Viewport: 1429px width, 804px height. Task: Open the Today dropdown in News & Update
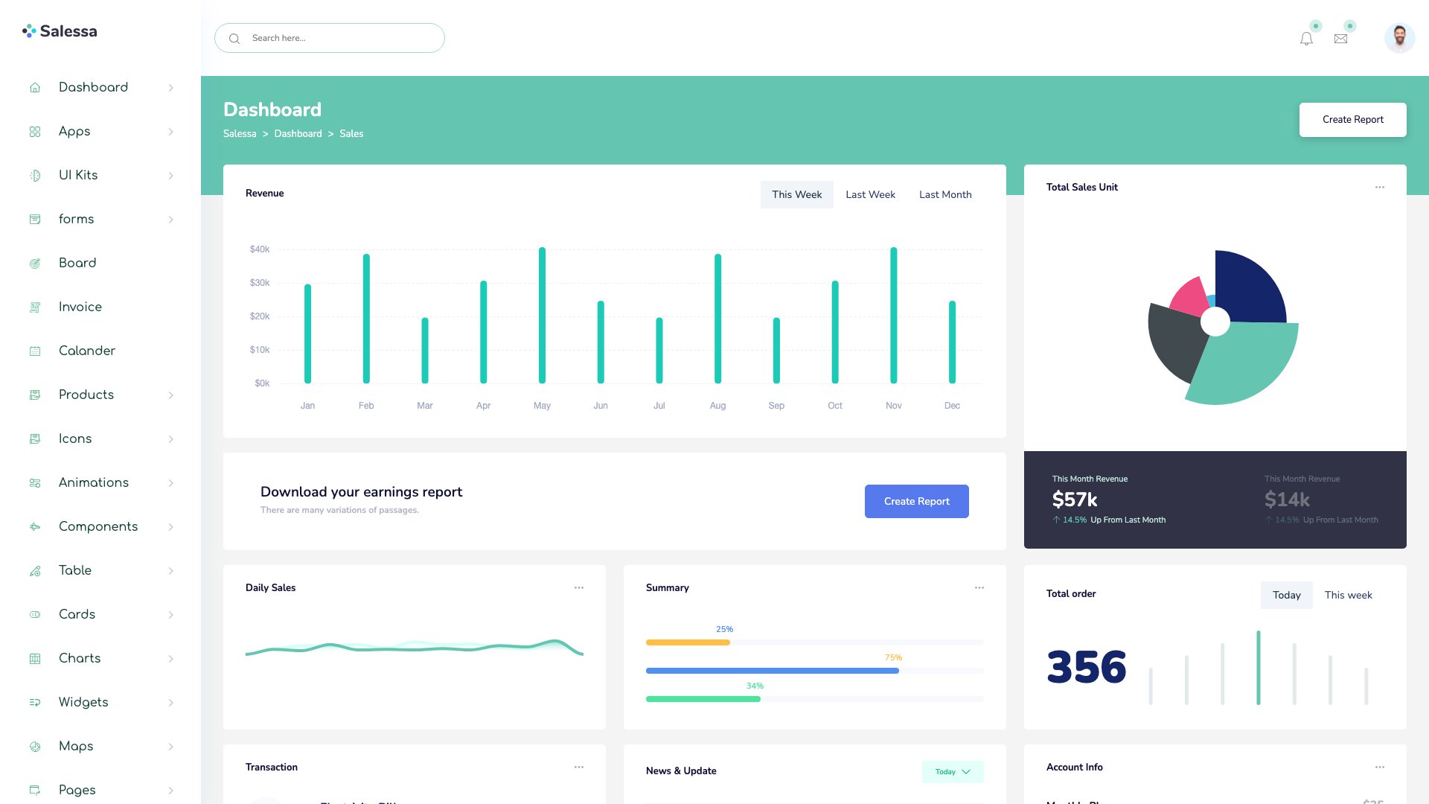[x=953, y=772]
